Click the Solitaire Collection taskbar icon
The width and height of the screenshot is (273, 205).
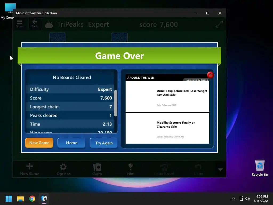44,199
